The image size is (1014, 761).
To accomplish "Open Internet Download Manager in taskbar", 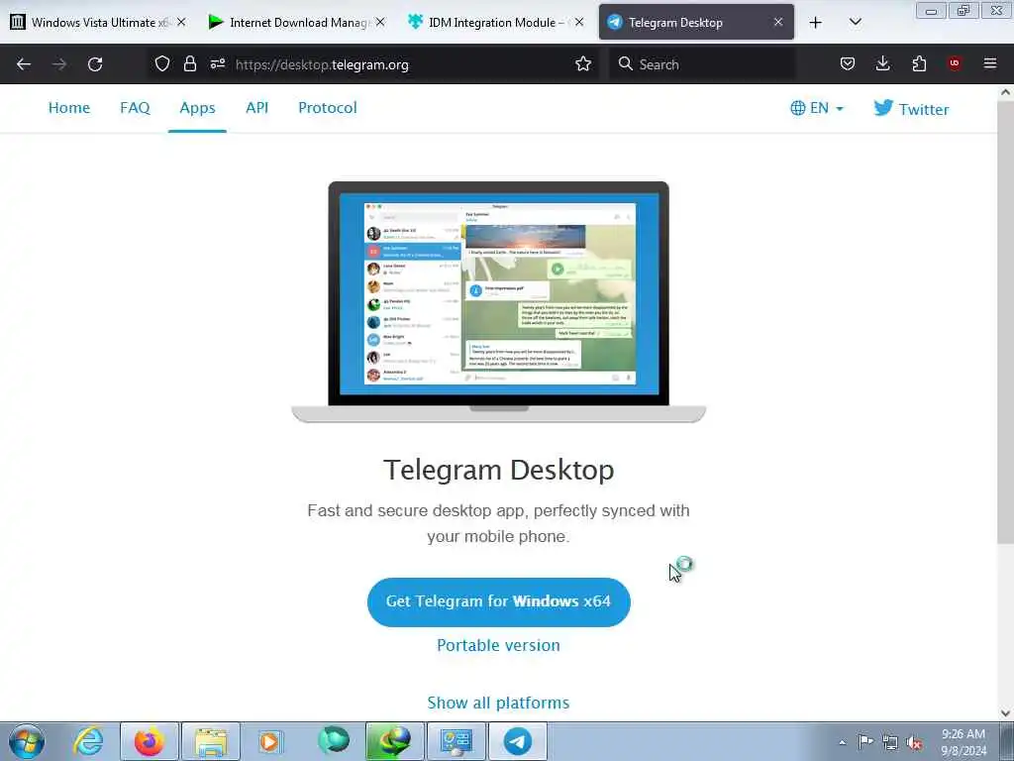I will pos(394,741).
